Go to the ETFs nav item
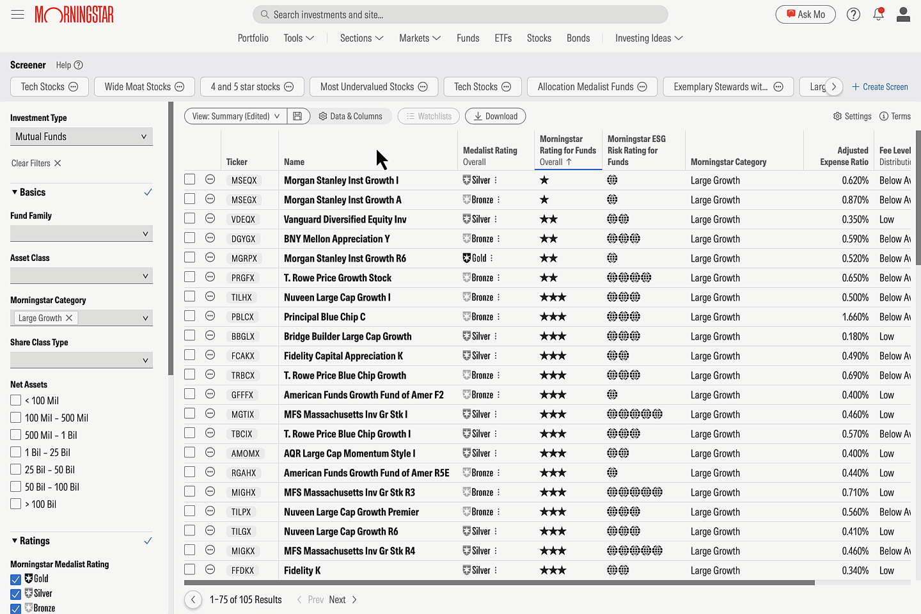Viewport: 921px width, 614px height. point(503,38)
